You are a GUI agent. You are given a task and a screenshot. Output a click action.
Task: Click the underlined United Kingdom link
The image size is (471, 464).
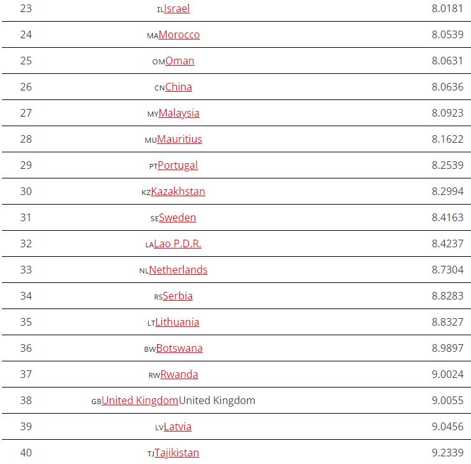(140, 400)
